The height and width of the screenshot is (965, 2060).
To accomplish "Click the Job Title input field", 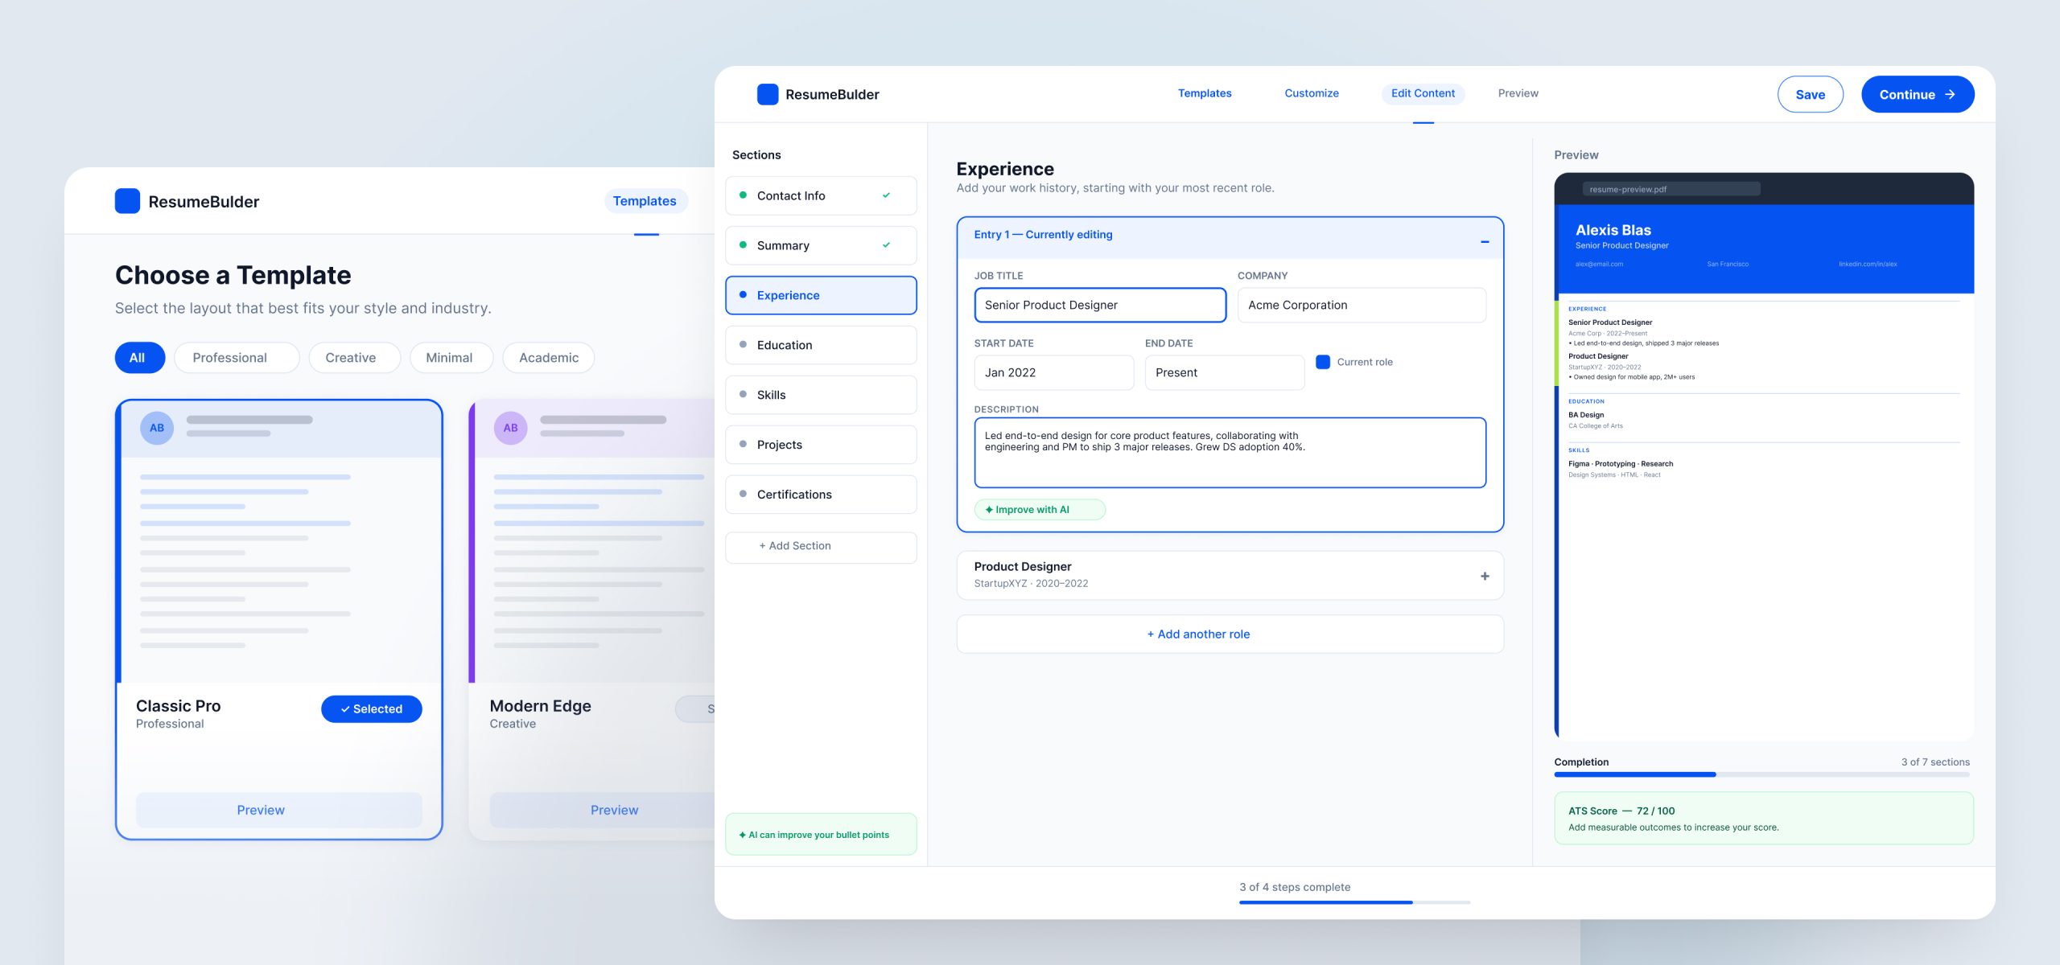I will point(1100,305).
